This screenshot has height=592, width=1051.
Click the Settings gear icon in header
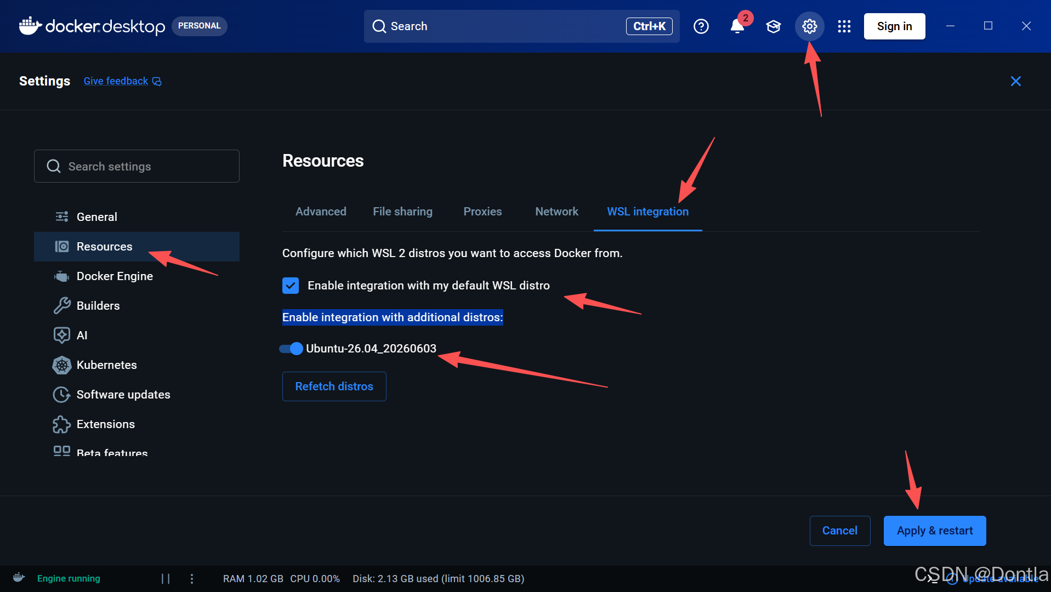pyautogui.click(x=809, y=26)
